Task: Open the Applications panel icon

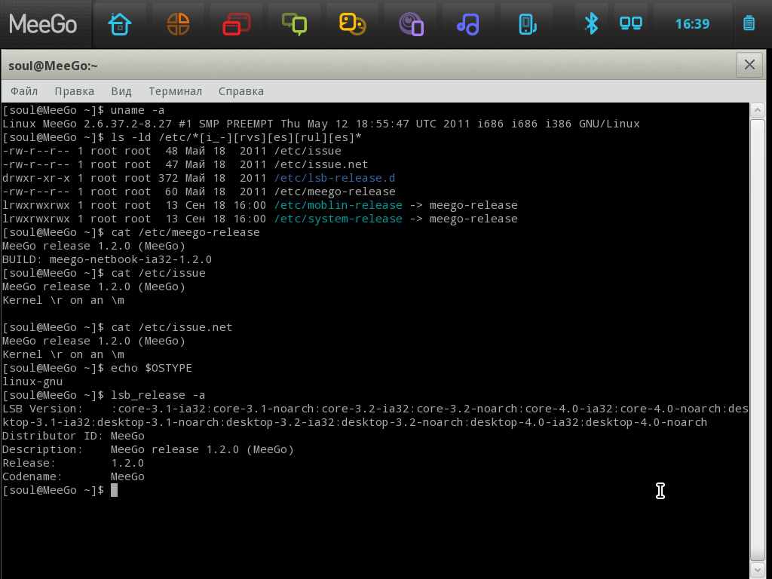Action: click(x=178, y=24)
